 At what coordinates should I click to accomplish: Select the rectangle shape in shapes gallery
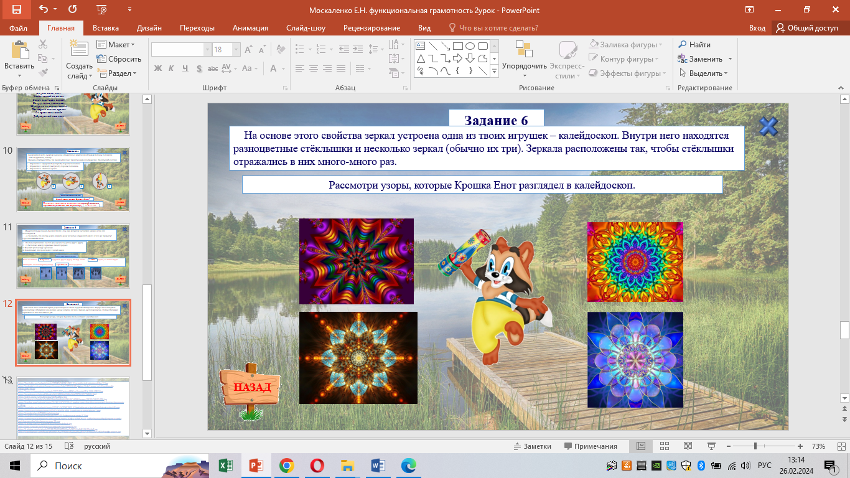pos(457,45)
